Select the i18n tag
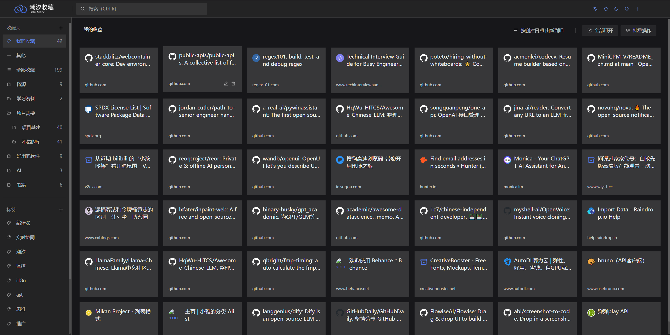This screenshot has width=670, height=335. (x=21, y=280)
